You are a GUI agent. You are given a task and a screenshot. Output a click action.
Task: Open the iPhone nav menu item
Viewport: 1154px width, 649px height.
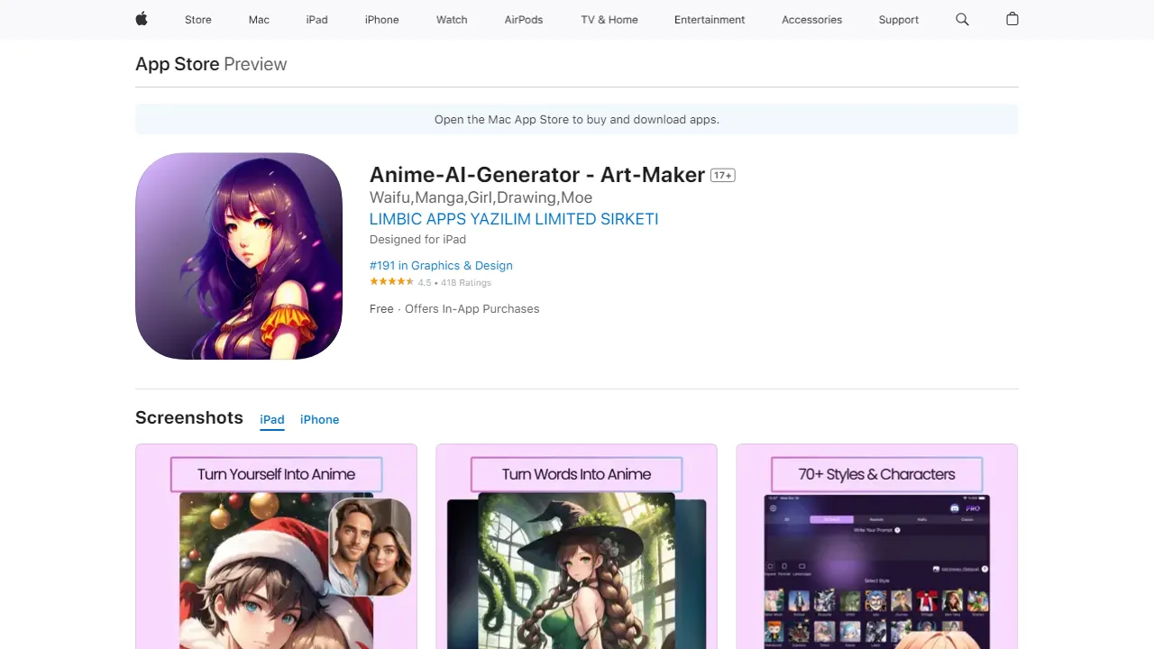382,20
